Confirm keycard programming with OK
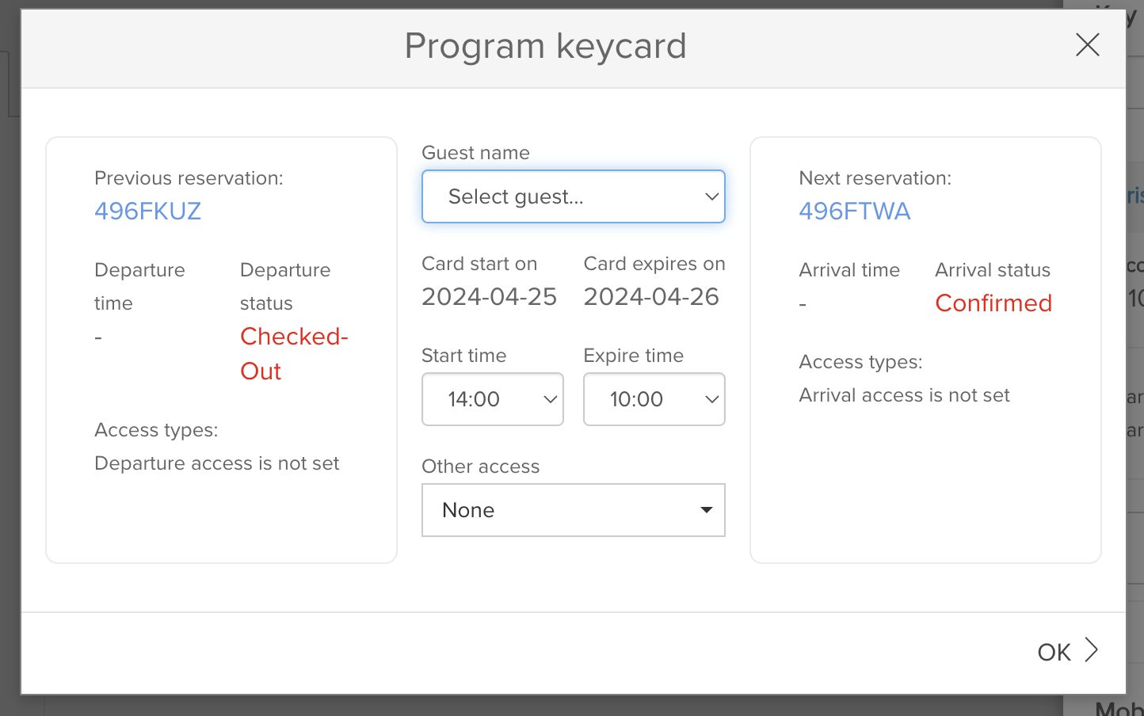The width and height of the screenshot is (1144, 716). (x=1054, y=652)
